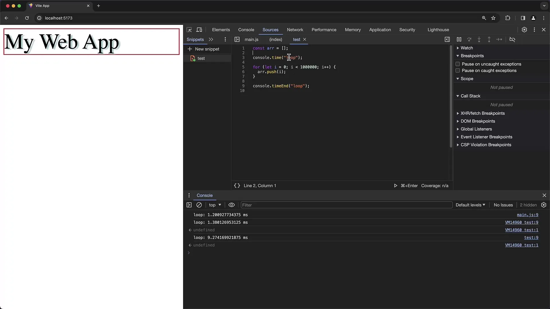This screenshot has height=309, width=550.
Task: Switch to the Elements tab
Action: click(x=221, y=29)
